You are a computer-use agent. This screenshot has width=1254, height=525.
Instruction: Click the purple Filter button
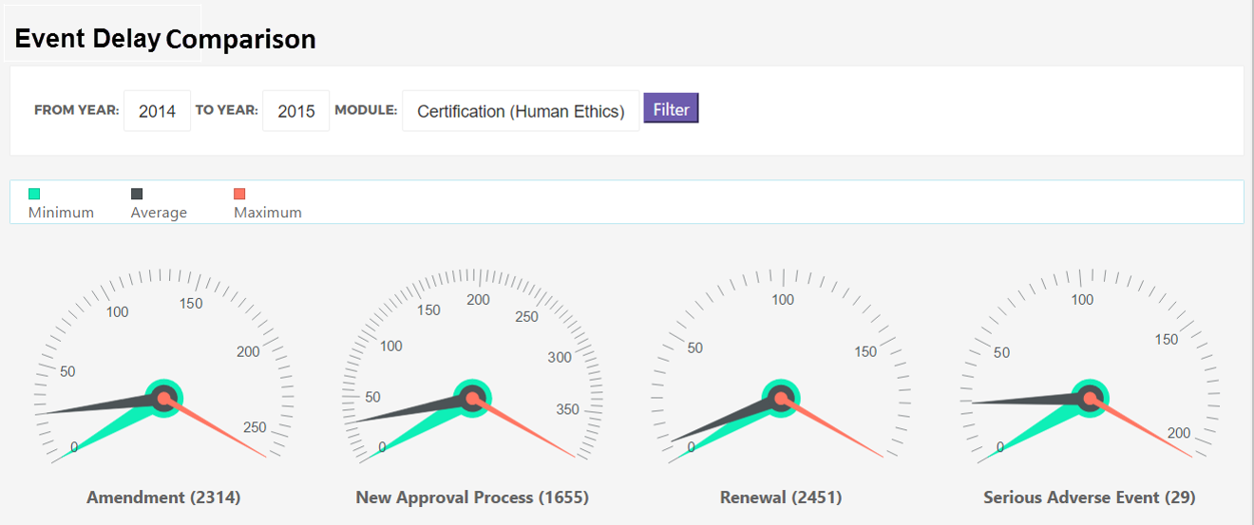pyautogui.click(x=671, y=108)
